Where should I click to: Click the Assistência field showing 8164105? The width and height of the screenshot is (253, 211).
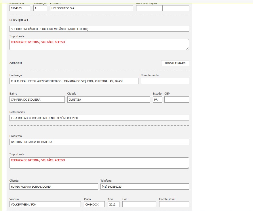pyautogui.click(x=20, y=8)
